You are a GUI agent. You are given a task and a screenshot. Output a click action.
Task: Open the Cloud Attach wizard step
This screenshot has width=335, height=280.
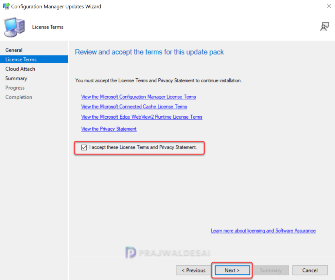point(20,69)
